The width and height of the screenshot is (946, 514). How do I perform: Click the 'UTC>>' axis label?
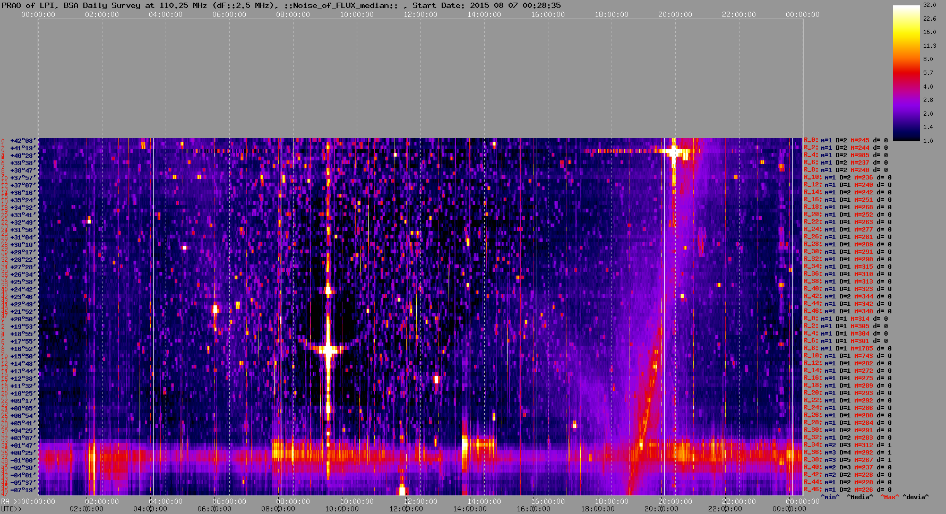click(12, 509)
